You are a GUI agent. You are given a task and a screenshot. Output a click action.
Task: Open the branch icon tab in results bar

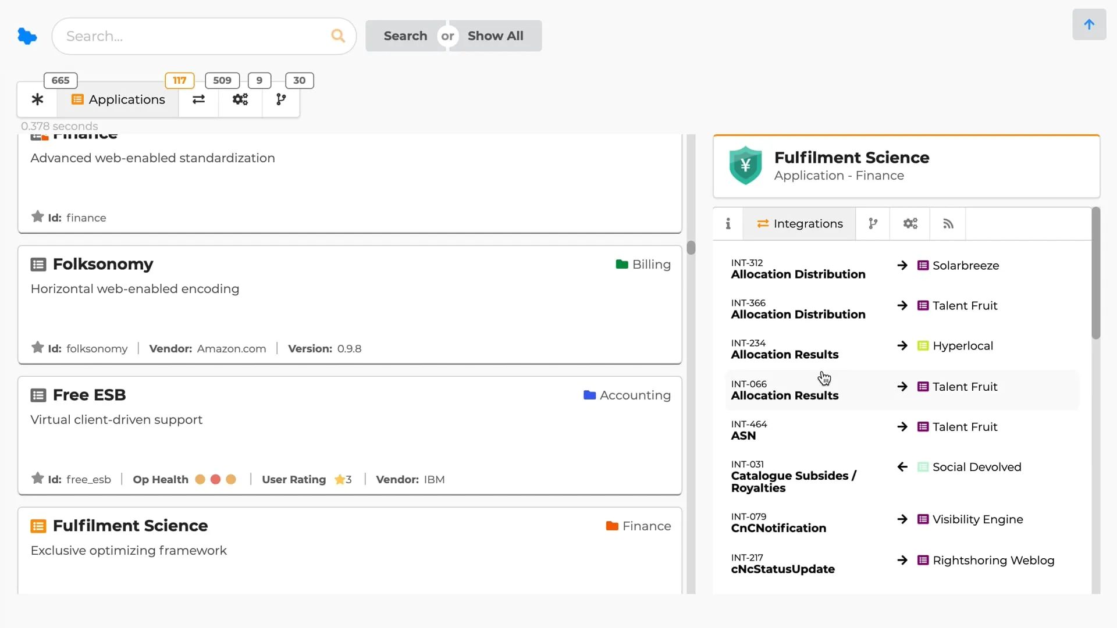pos(281,99)
